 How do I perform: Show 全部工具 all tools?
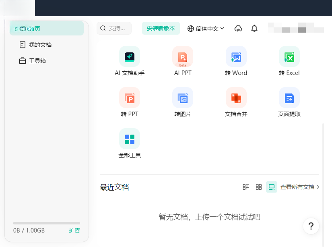point(130,143)
